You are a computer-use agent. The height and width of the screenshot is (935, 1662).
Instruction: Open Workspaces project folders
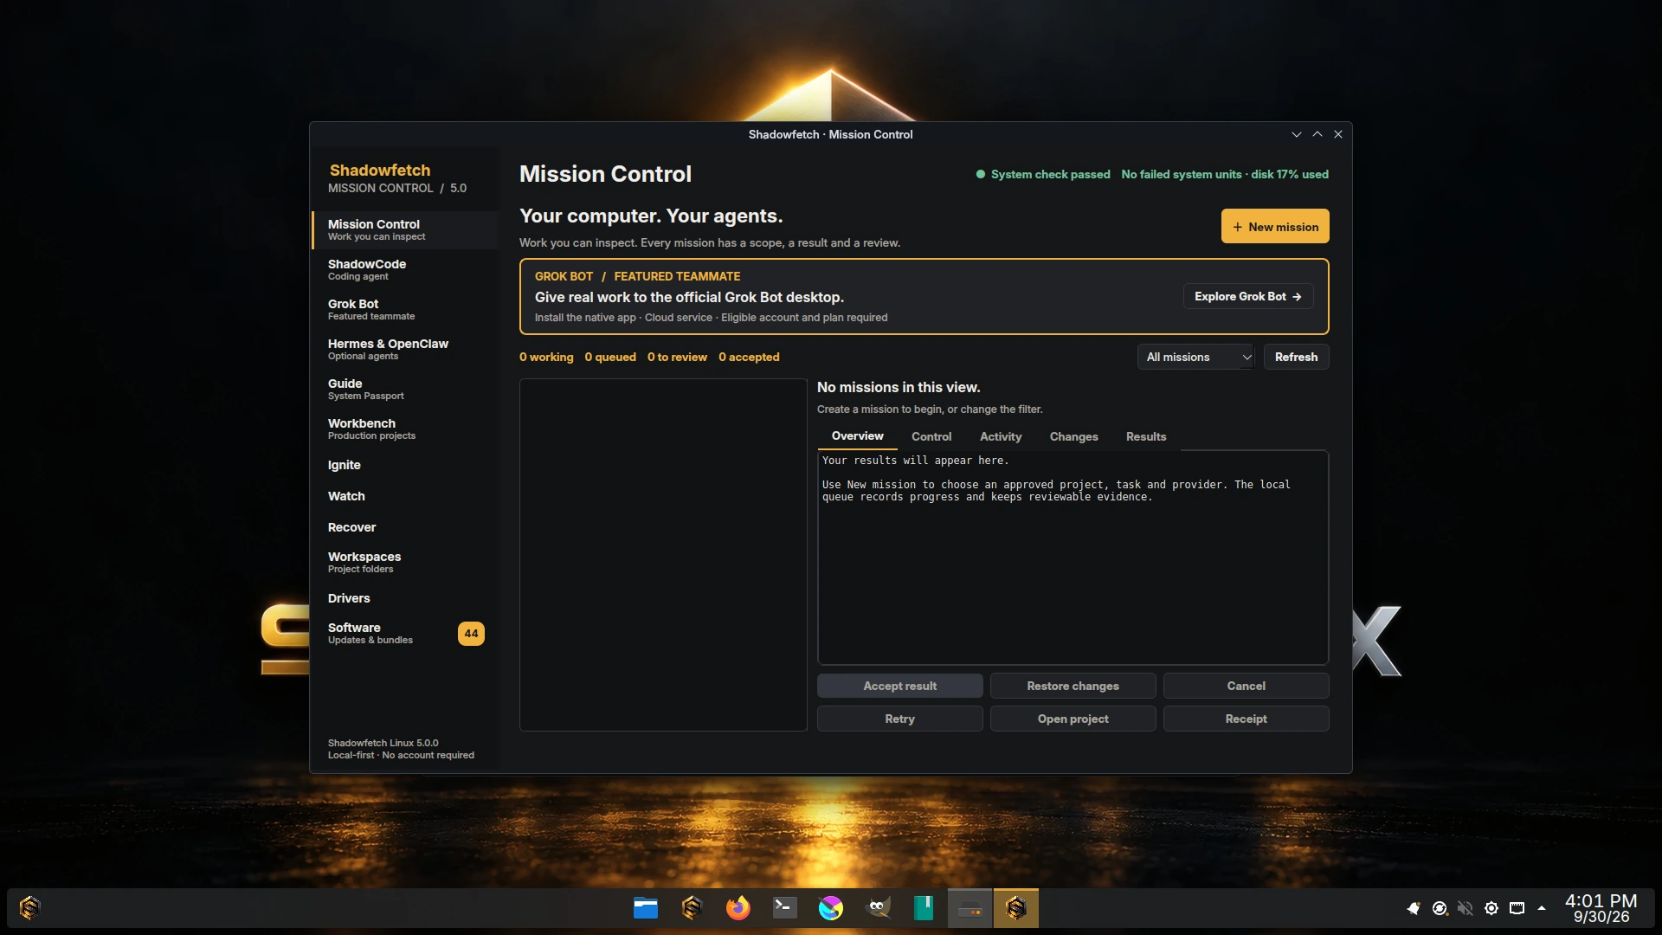pyautogui.click(x=405, y=562)
